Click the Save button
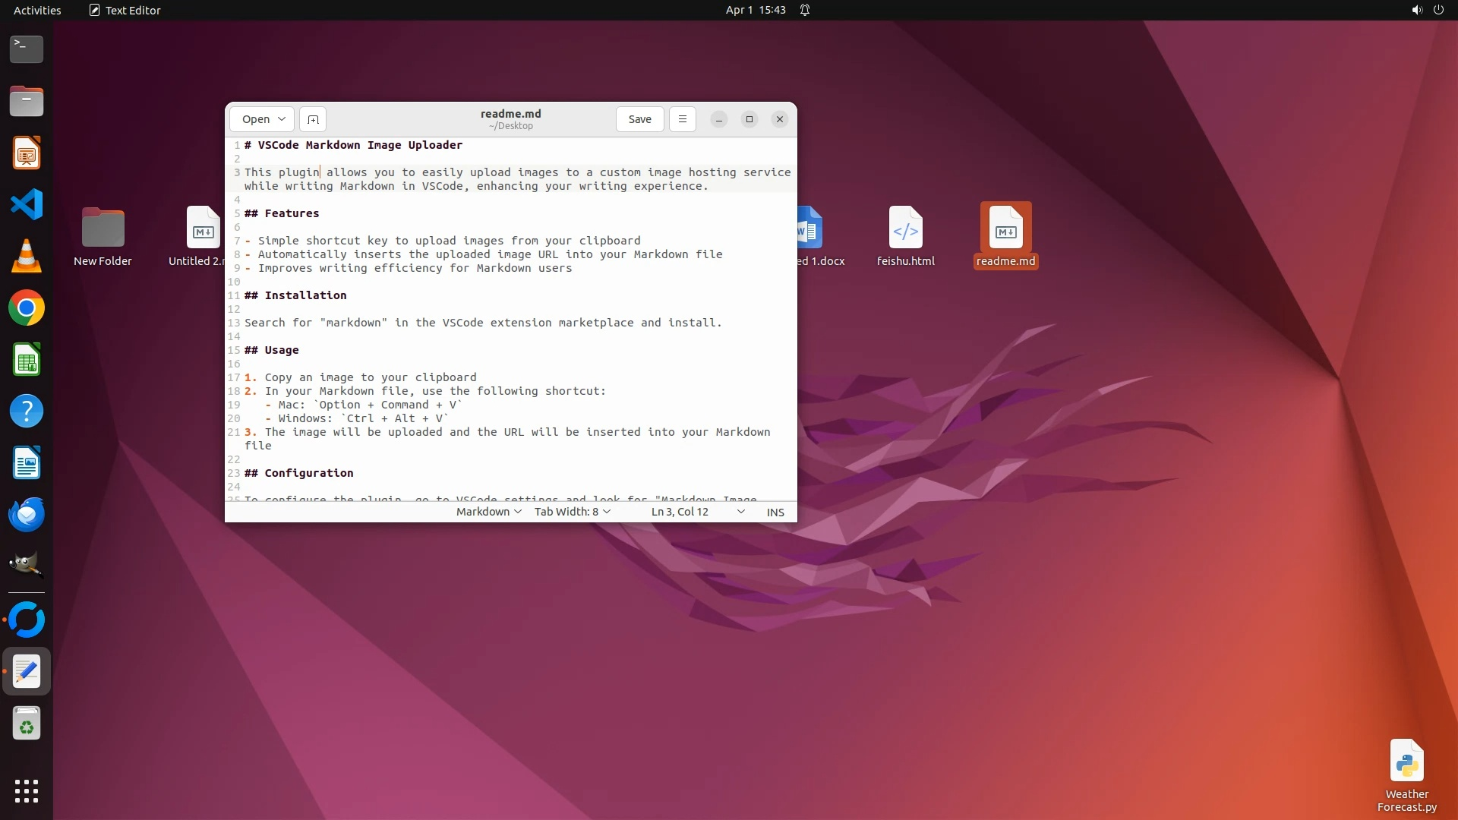Viewport: 1458px width, 820px height. [639, 119]
